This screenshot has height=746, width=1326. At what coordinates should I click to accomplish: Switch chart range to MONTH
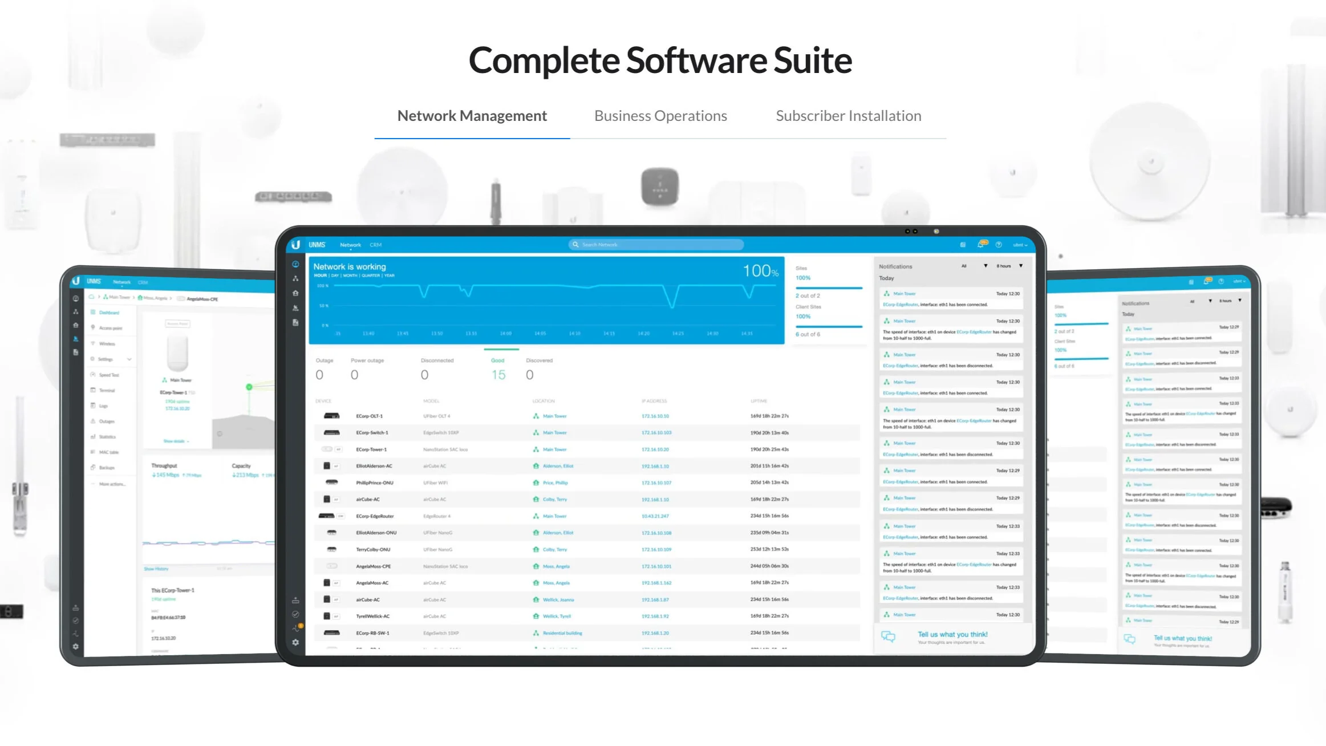click(350, 275)
